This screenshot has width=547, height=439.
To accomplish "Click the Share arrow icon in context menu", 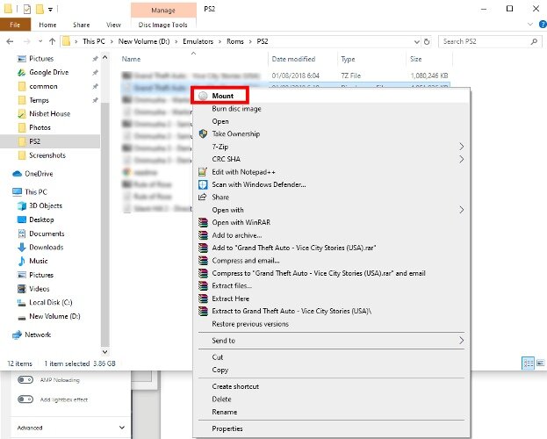I will [x=203, y=198].
